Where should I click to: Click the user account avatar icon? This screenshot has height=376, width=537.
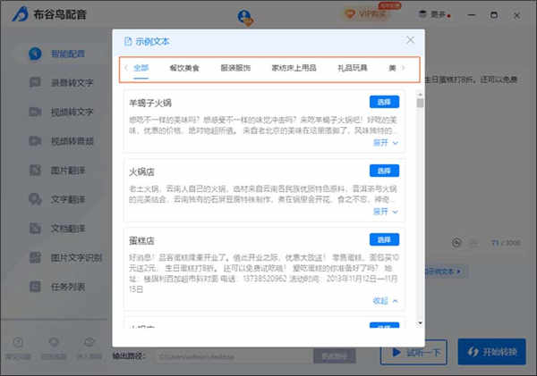point(245,17)
